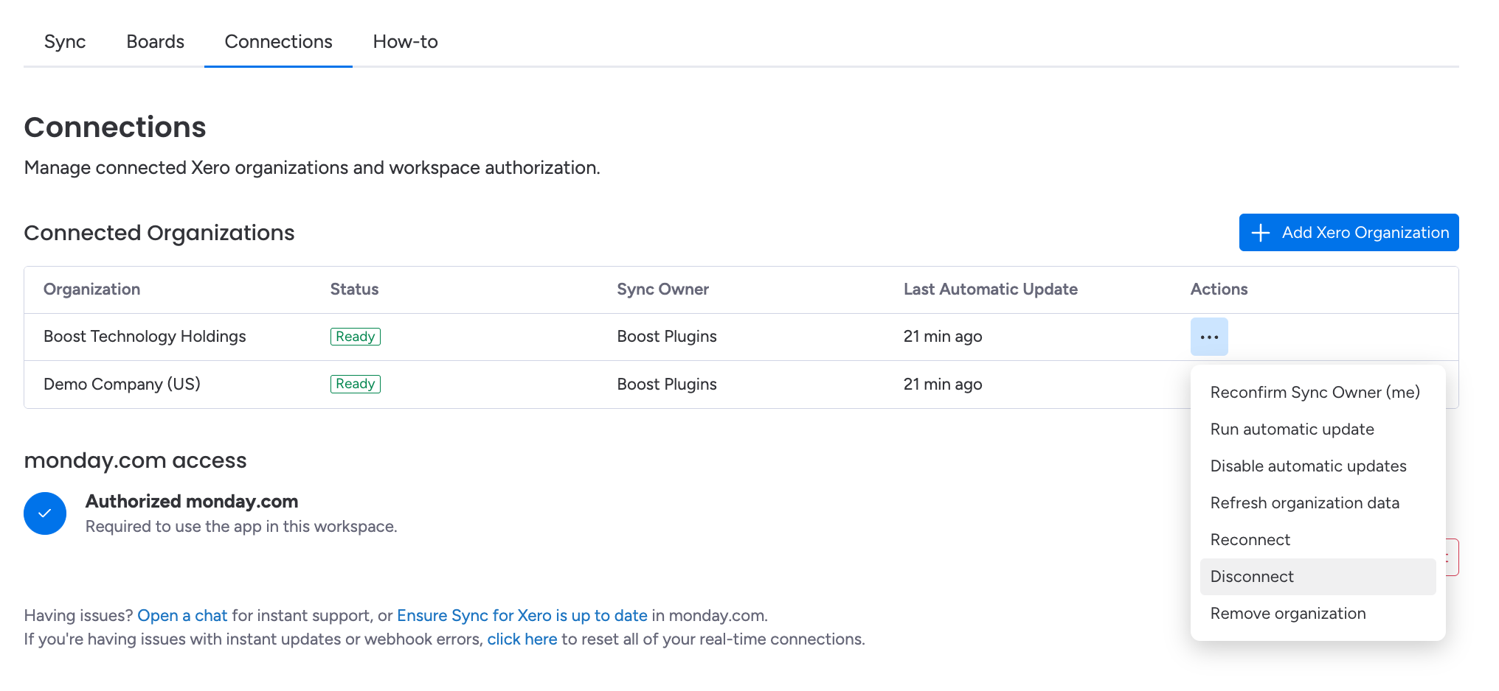The height and width of the screenshot is (691, 1499).
Task: Click the 'click here' reset link
Action: tap(522, 639)
